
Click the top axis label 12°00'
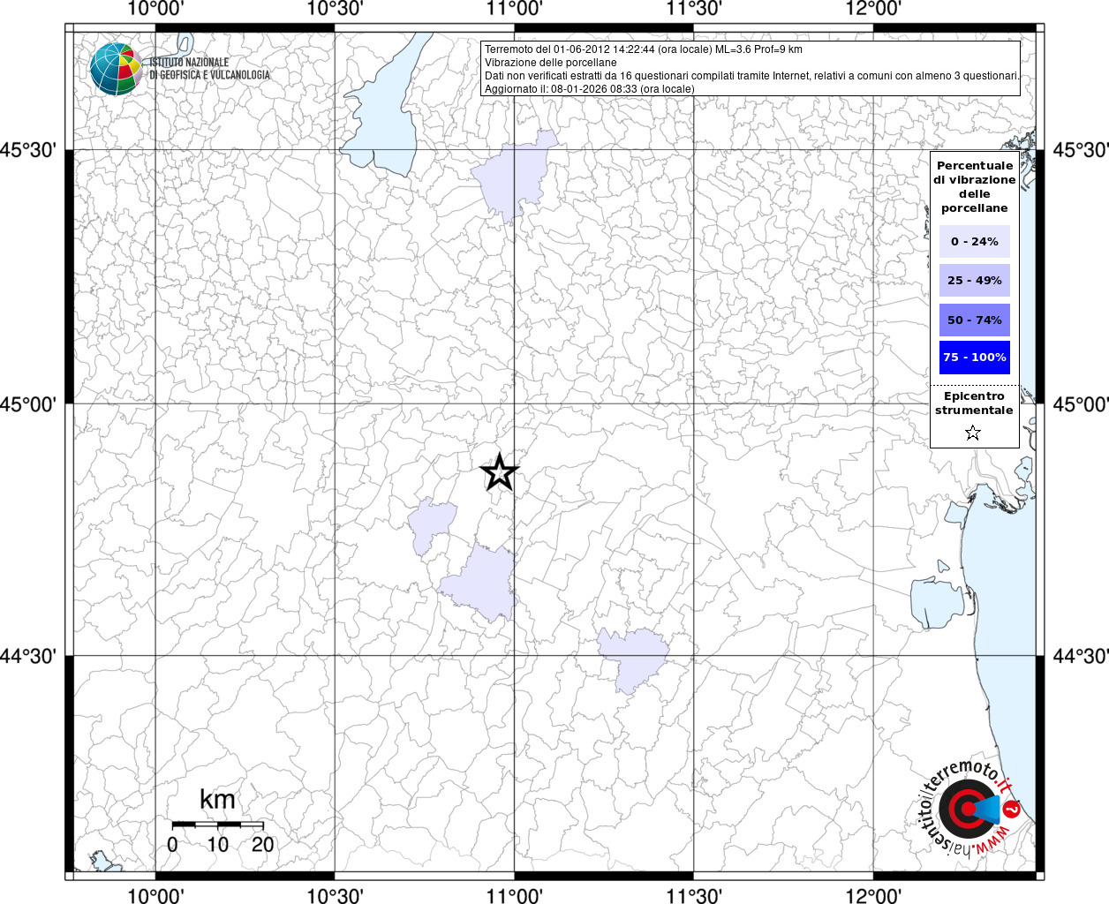click(x=873, y=9)
